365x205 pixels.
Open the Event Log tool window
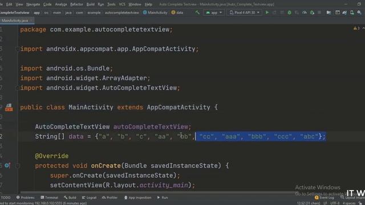point(325,198)
